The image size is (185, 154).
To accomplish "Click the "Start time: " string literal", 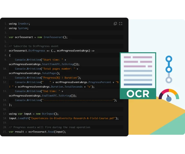I will pyautogui.click(x=53, y=60).
